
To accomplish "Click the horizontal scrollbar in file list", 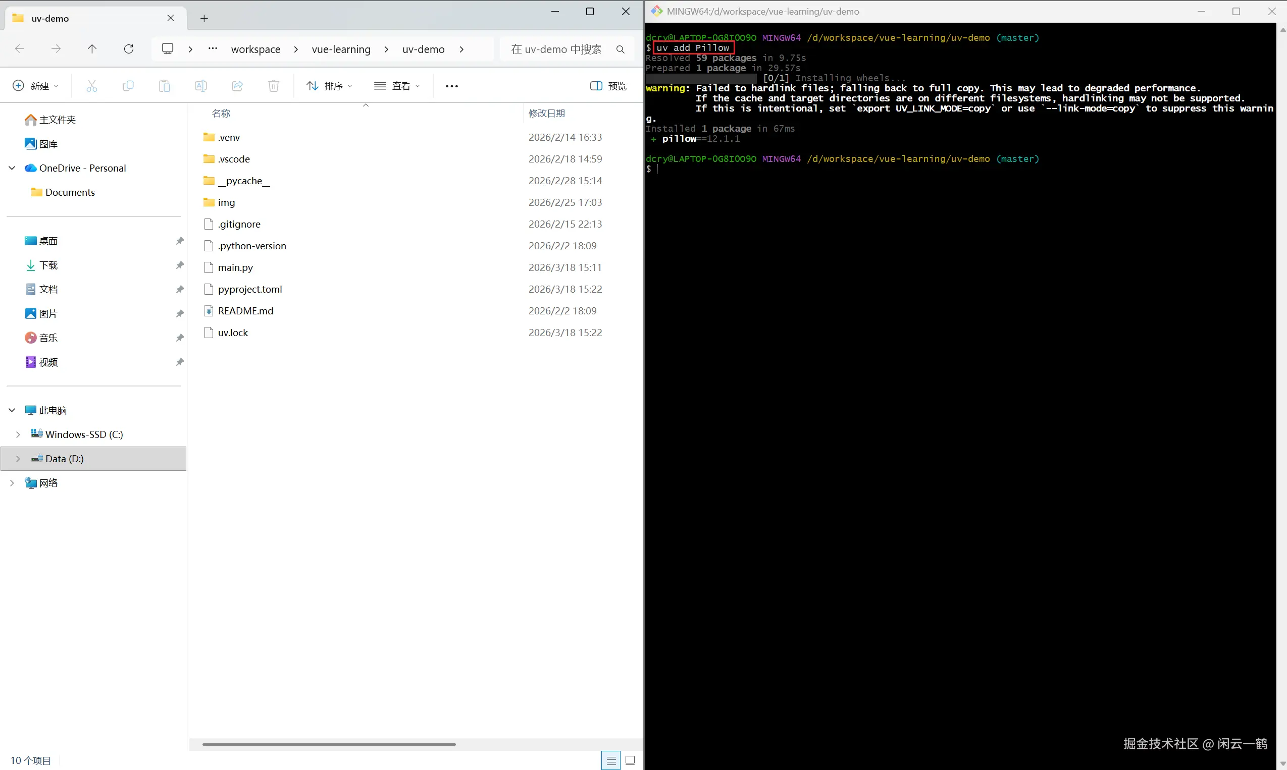I will pyautogui.click(x=329, y=744).
